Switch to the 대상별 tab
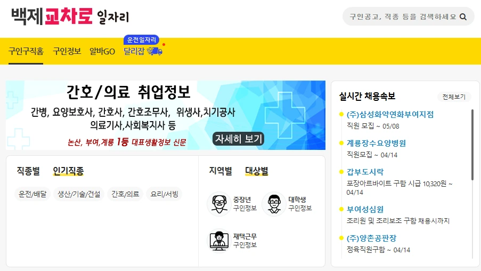 pos(257,171)
